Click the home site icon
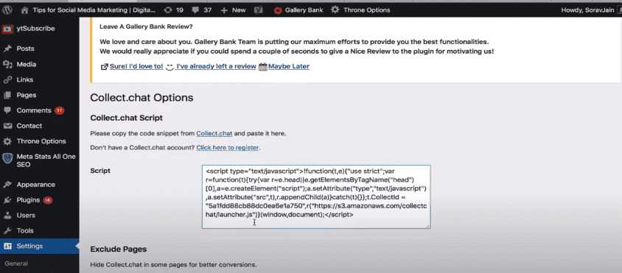 click(x=25, y=10)
